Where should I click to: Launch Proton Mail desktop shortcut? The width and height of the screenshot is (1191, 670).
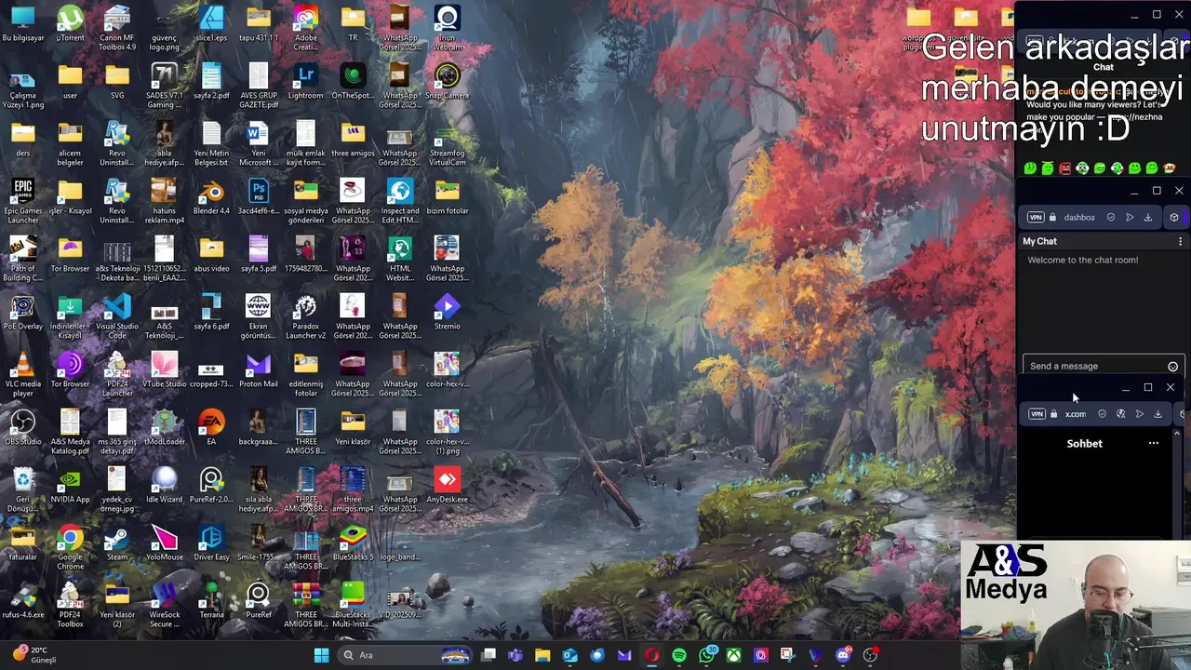coord(258,369)
